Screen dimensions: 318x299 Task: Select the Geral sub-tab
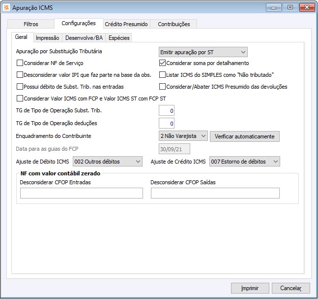point(21,37)
